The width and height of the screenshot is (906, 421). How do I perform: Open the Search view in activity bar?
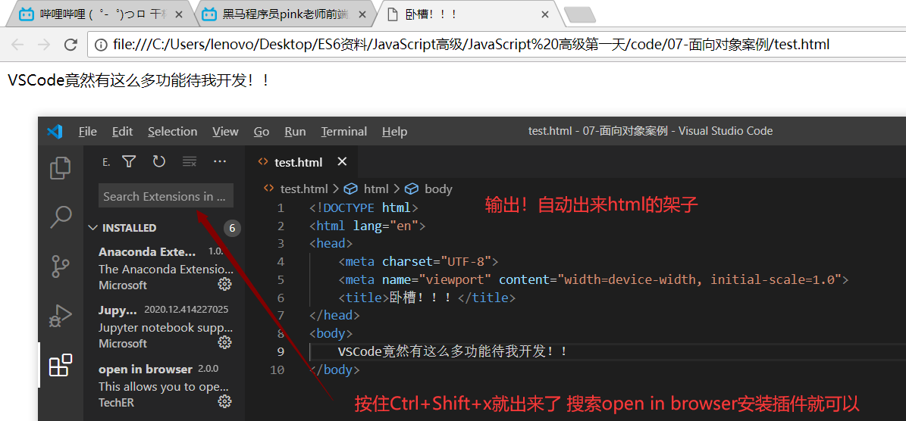tap(60, 217)
